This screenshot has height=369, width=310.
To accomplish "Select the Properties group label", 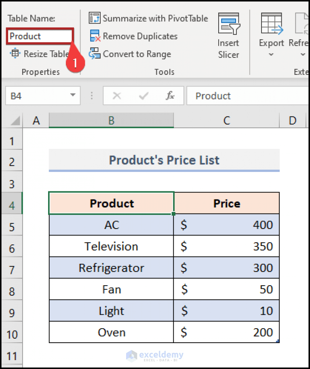I will (x=40, y=72).
